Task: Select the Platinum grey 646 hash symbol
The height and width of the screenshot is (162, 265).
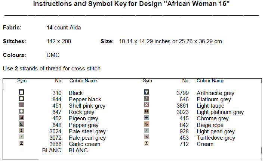Action: click(147, 99)
